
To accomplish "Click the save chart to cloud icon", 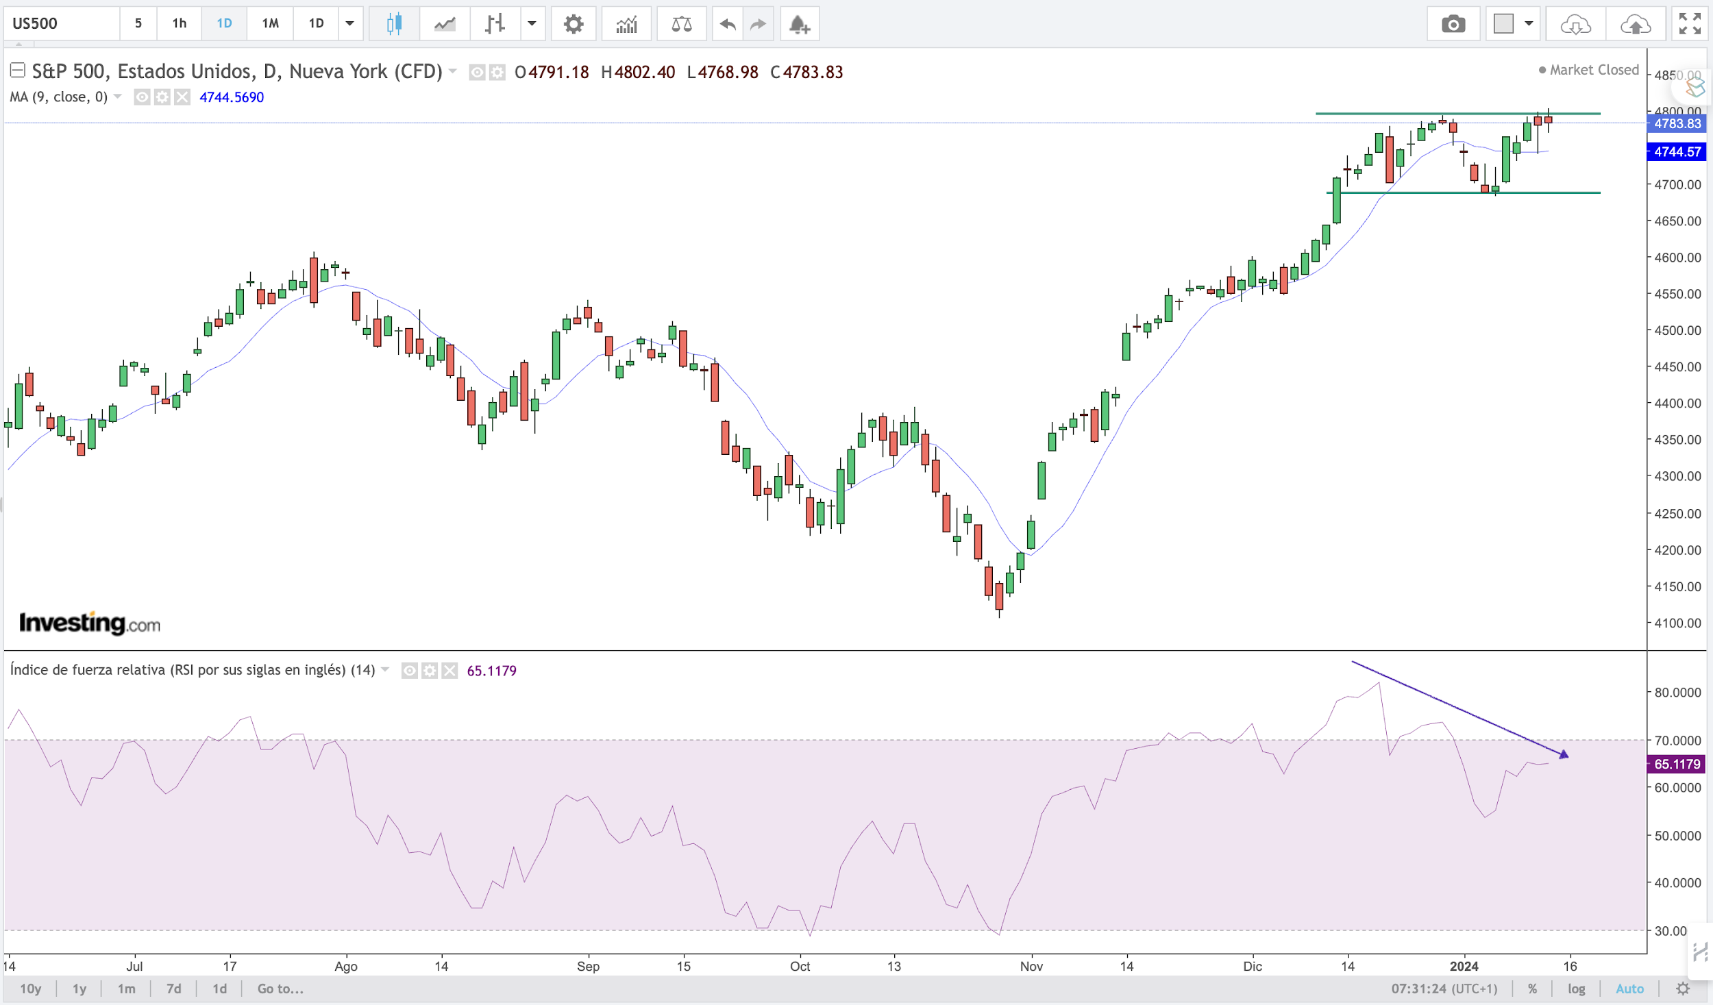I will coord(1635,24).
